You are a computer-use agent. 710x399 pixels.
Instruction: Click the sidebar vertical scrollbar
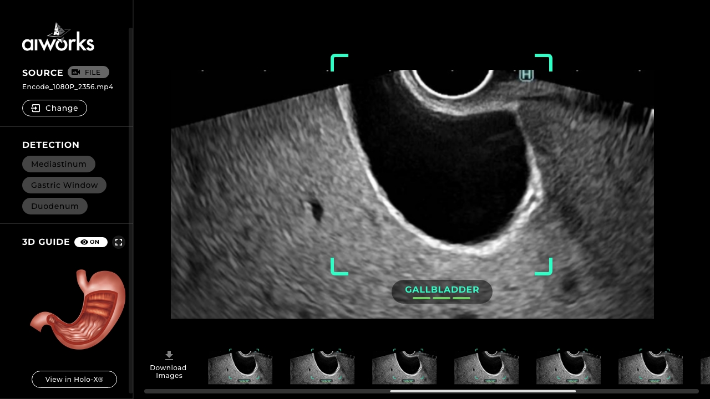(131, 211)
